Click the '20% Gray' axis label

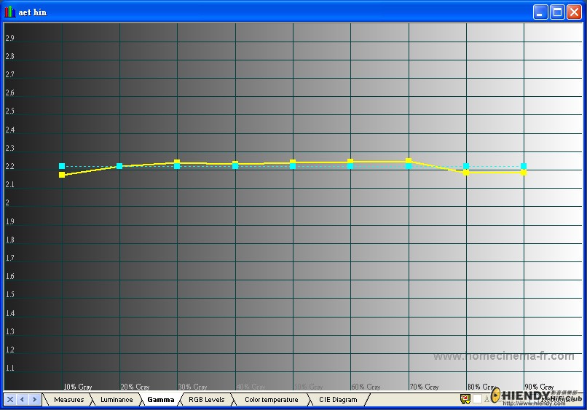[135, 387]
